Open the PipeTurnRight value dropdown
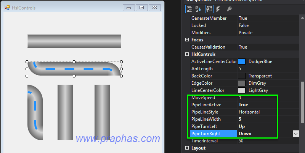The image size is (305, 153). coord(295,134)
